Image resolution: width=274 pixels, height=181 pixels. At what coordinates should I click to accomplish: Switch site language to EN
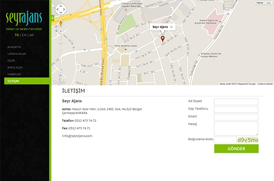tap(24, 35)
